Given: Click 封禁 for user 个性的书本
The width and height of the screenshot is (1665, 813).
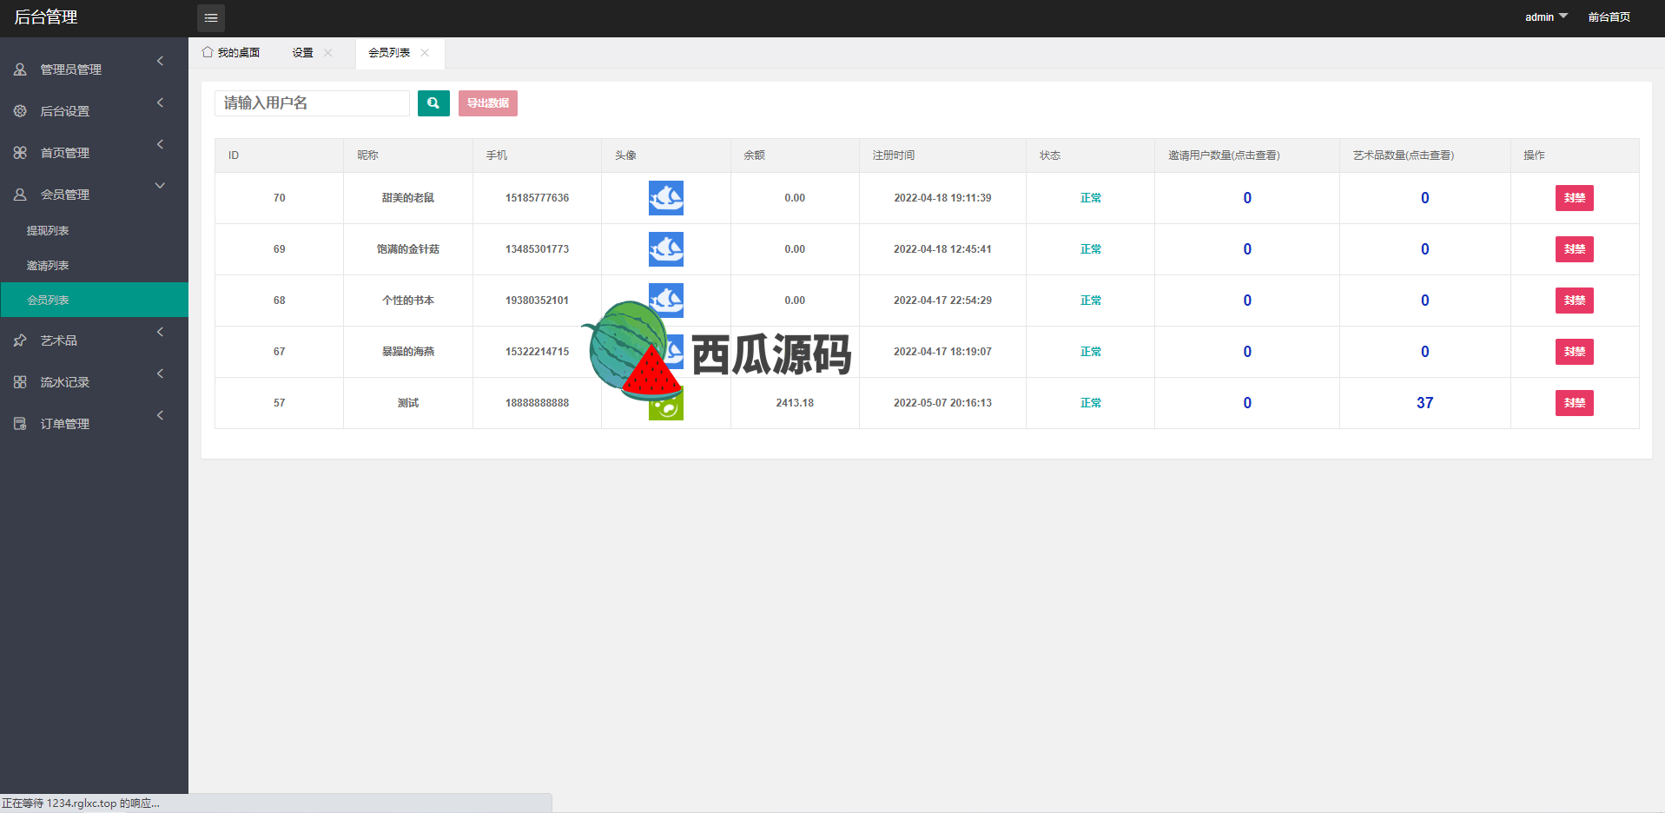Looking at the screenshot, I should click(1575, 301).
